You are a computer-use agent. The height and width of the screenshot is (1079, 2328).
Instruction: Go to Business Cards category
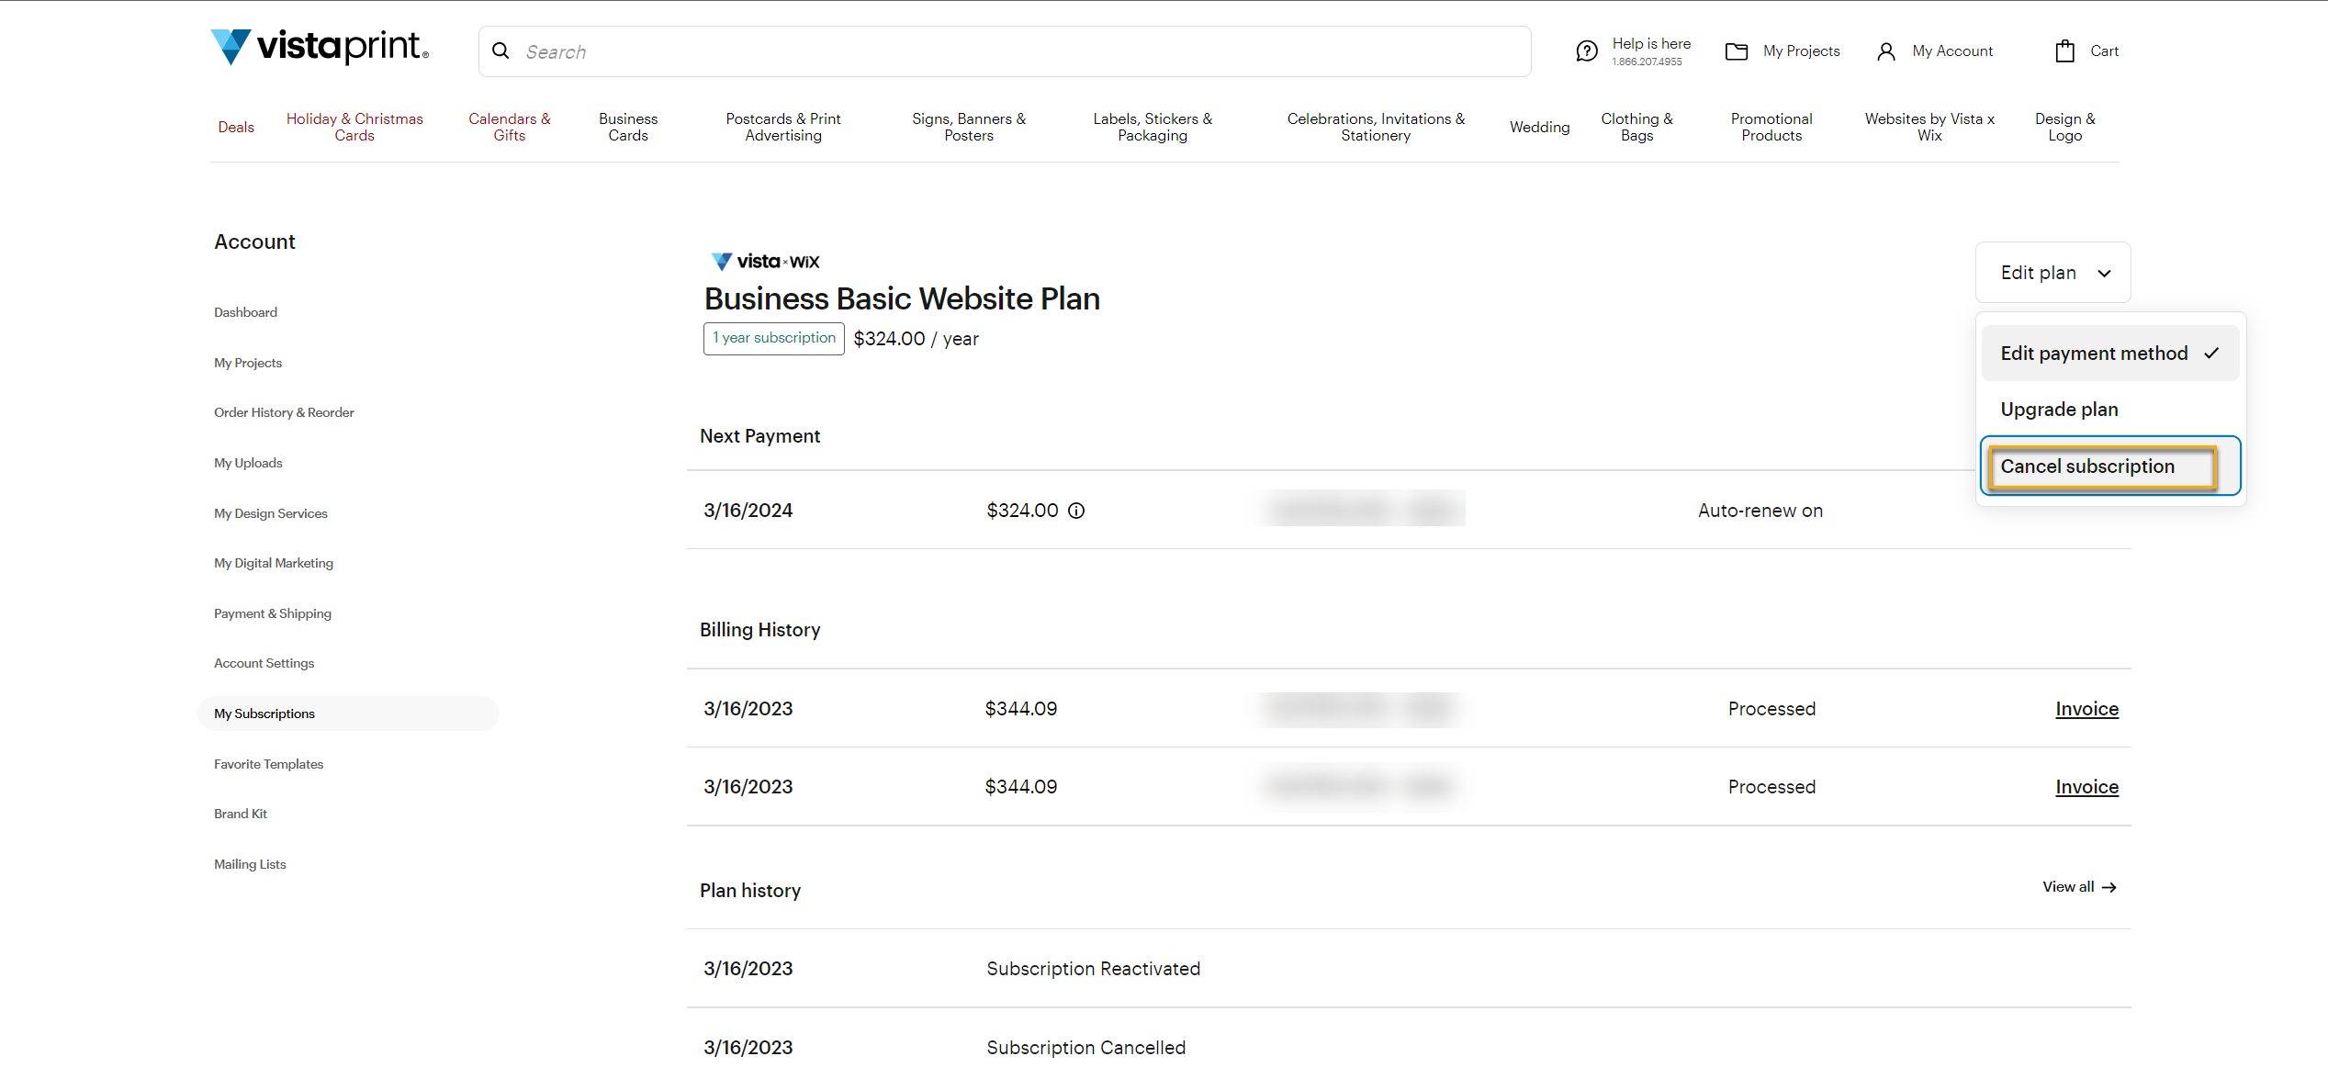tap(628, 127)
